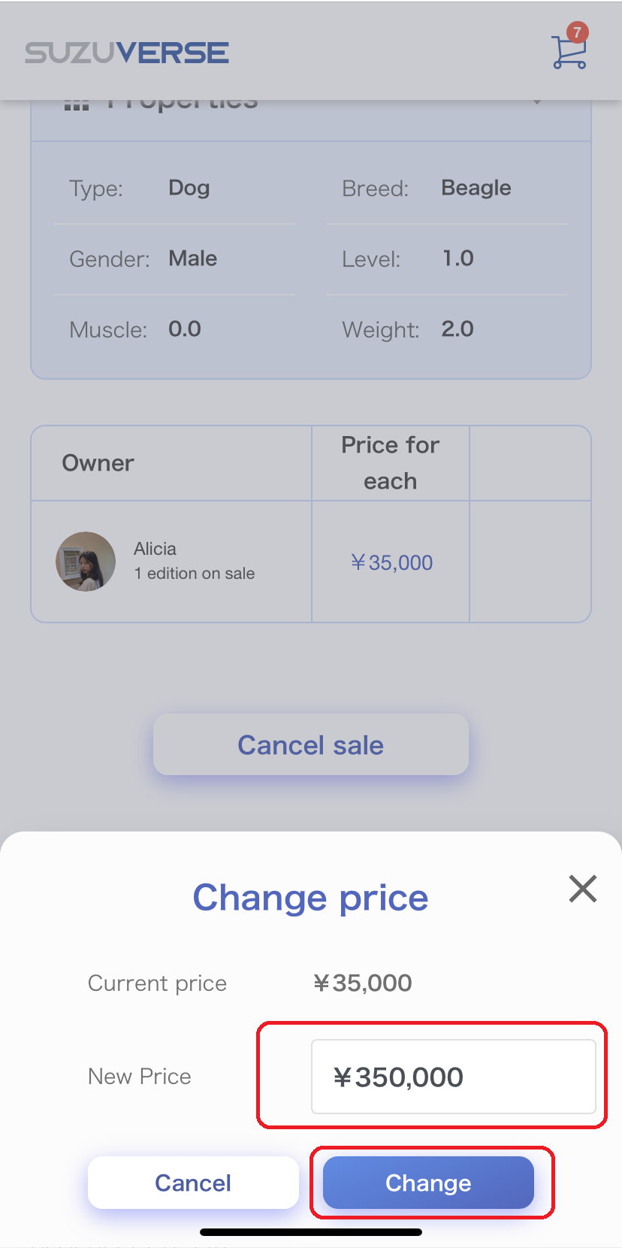Tap the home indicator bar at bottom
The image size is (622, 1248).
(x=311, y=1232)
